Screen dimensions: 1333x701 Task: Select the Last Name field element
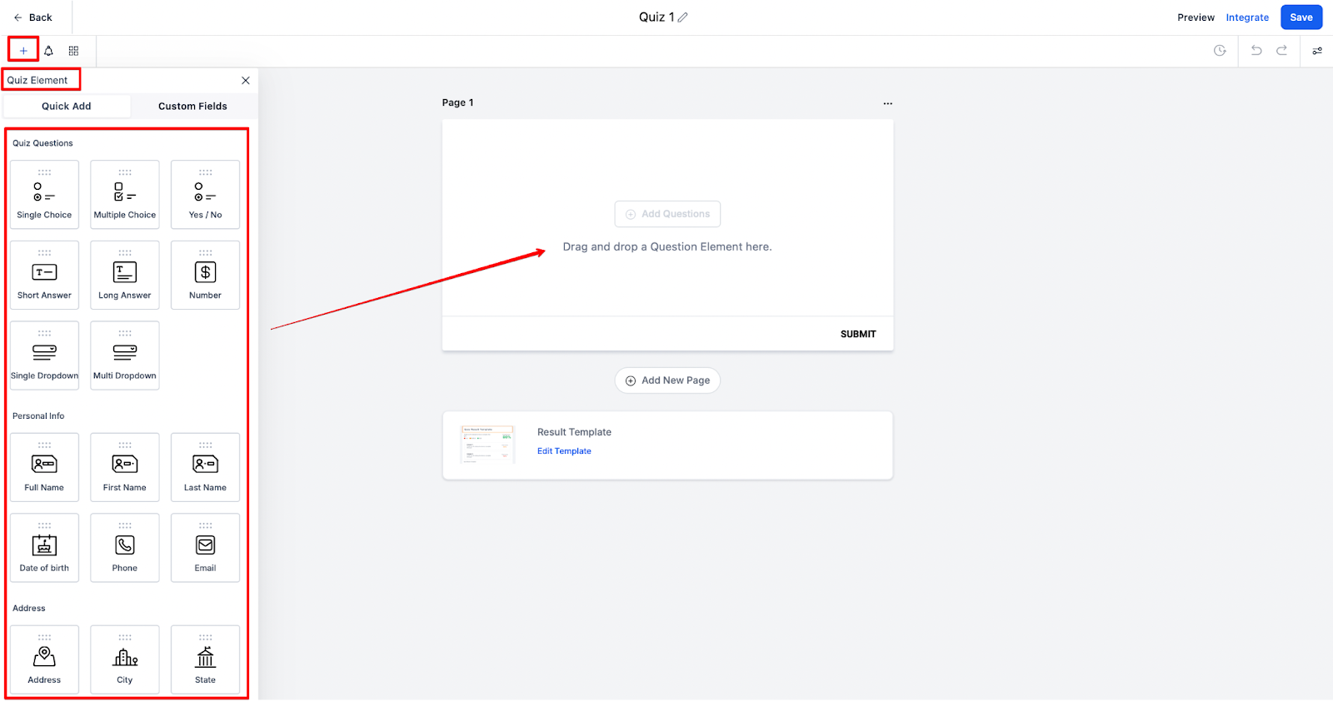coord(205,467)
